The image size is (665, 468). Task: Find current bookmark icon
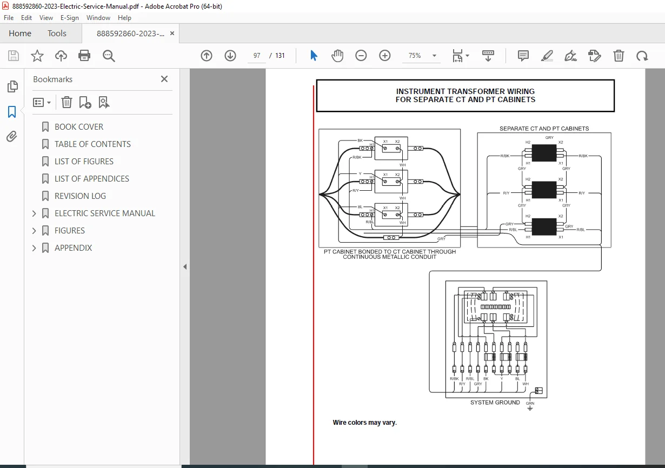click(x=104, y=102)
